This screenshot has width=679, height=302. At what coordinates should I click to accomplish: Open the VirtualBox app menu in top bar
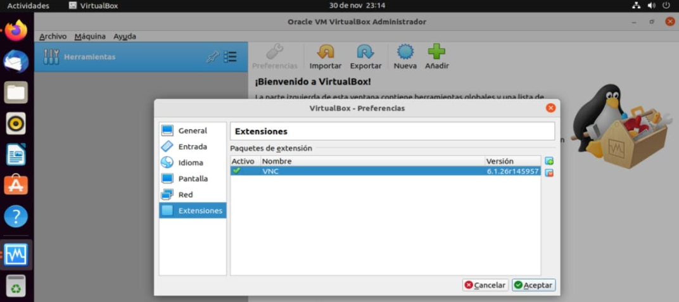[94, 6]
